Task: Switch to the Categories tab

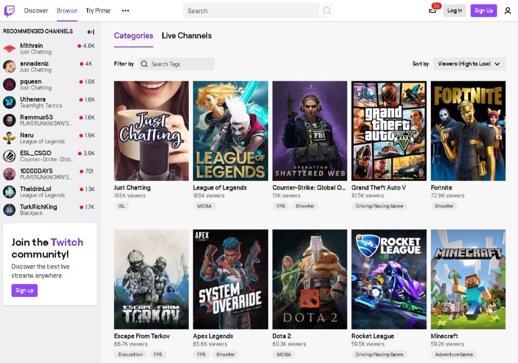Action: pos(134,36)
